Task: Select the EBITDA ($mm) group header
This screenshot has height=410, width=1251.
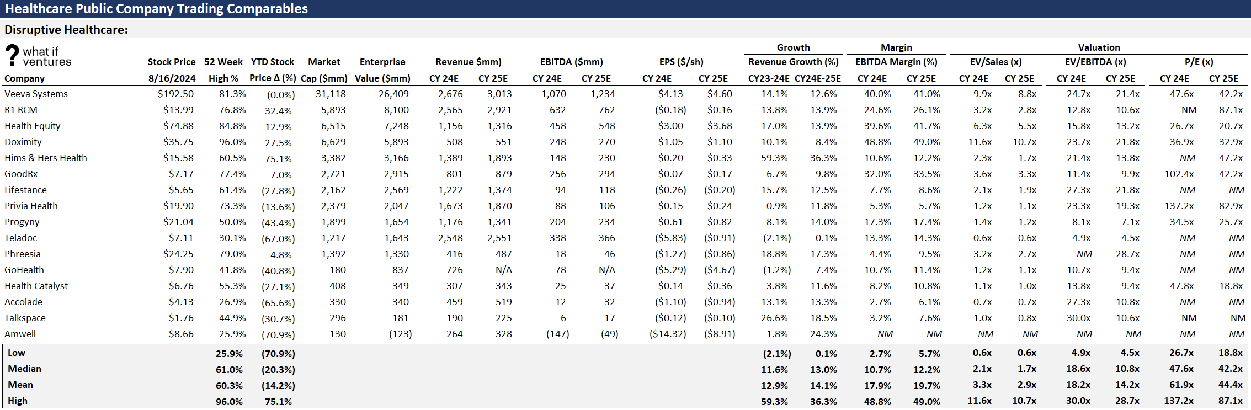Action: [x=572, y=62]
